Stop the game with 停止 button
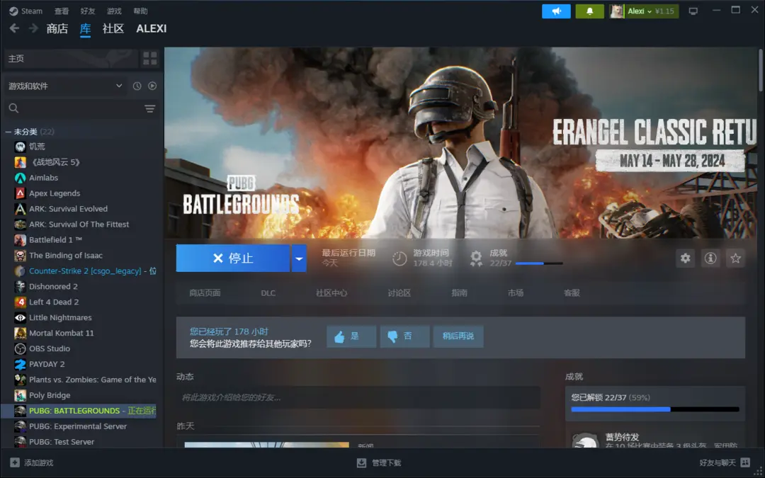The height and width of the screenshot is (478, 765). (x=233, y=258)
